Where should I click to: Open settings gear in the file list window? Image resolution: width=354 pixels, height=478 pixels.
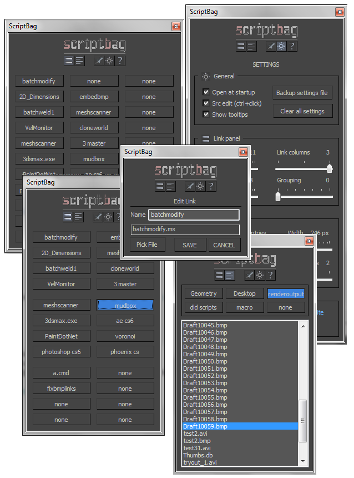click(259, 275)
